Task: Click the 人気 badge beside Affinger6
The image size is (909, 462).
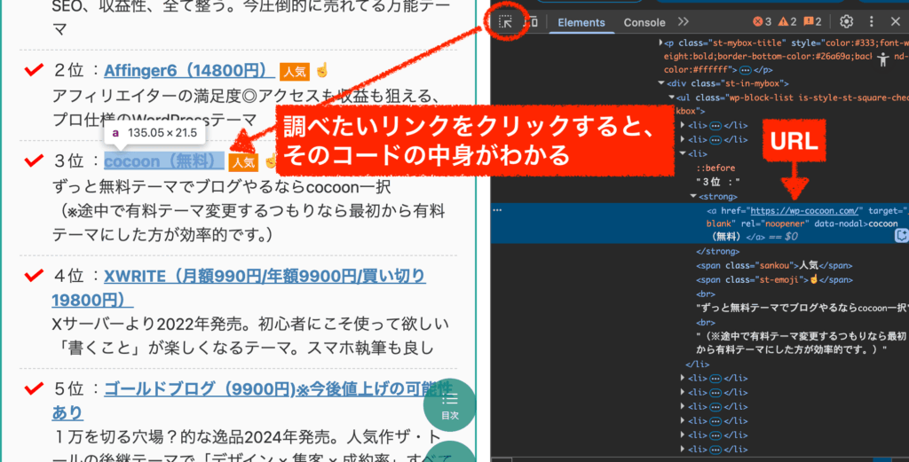Action: pyautogui.click(x=295, y=72)
